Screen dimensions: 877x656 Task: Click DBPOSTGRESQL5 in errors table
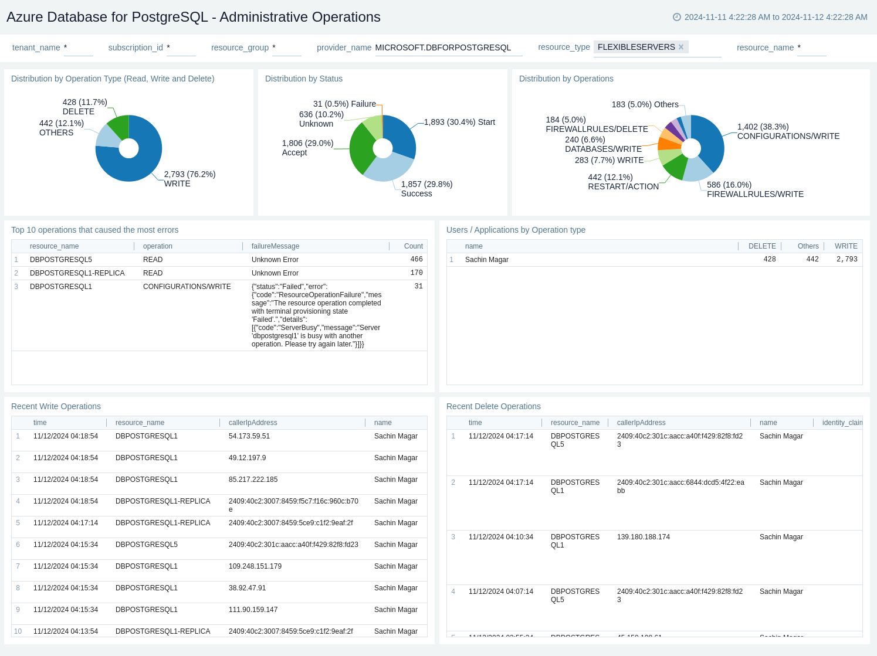pos(61,260)
